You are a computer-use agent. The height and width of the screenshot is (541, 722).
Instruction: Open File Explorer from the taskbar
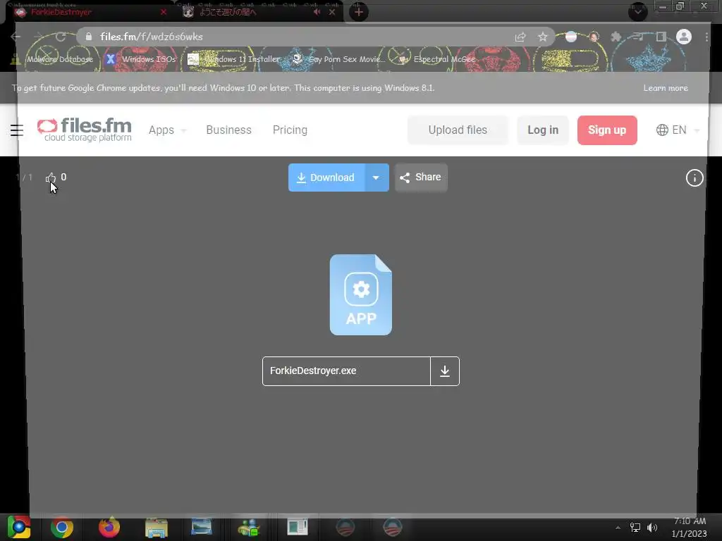pos(157,528)
